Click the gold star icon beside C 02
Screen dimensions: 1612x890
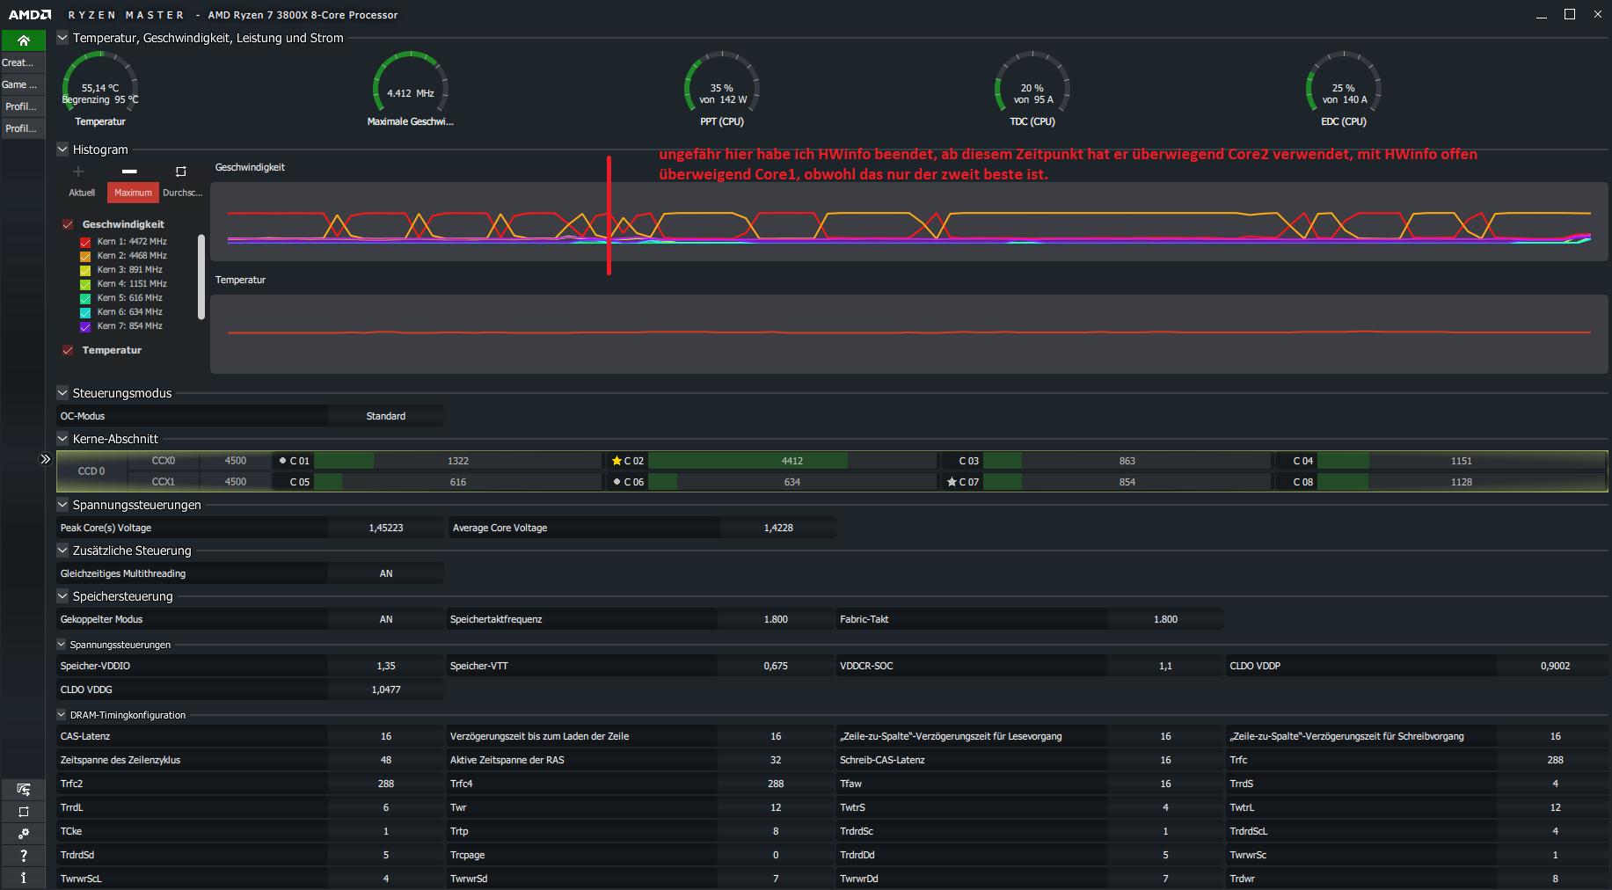[x=616, y=461]
